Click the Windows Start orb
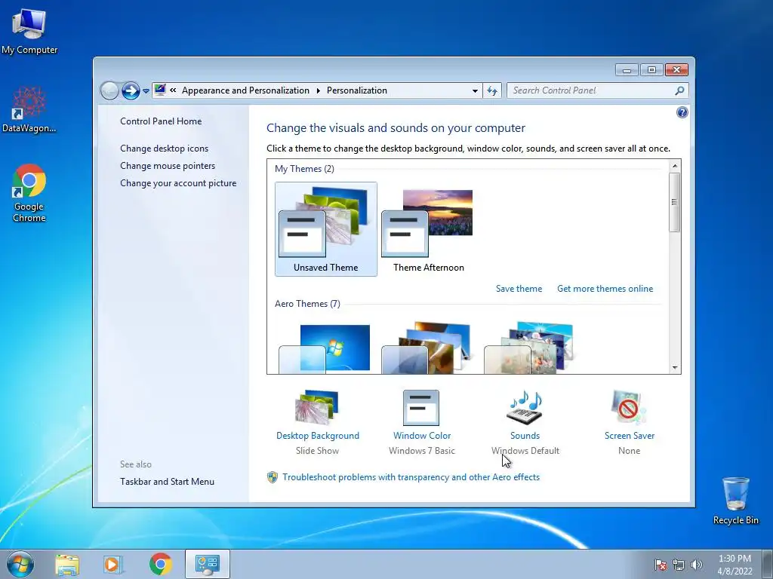Screen dimensions: 773x579 (20, 564)
